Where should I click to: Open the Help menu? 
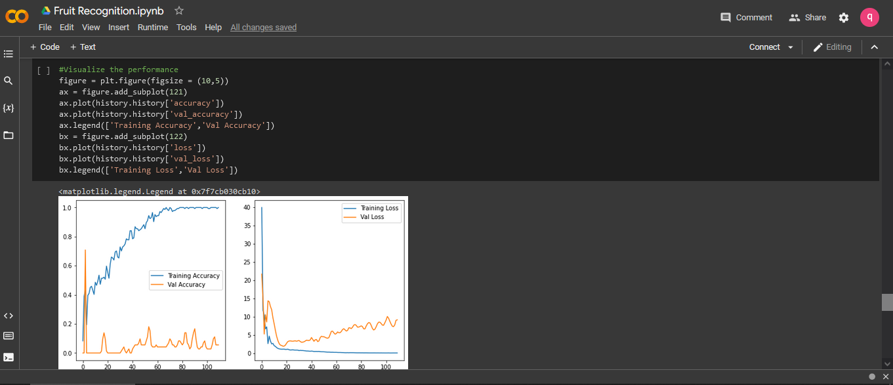213,28
